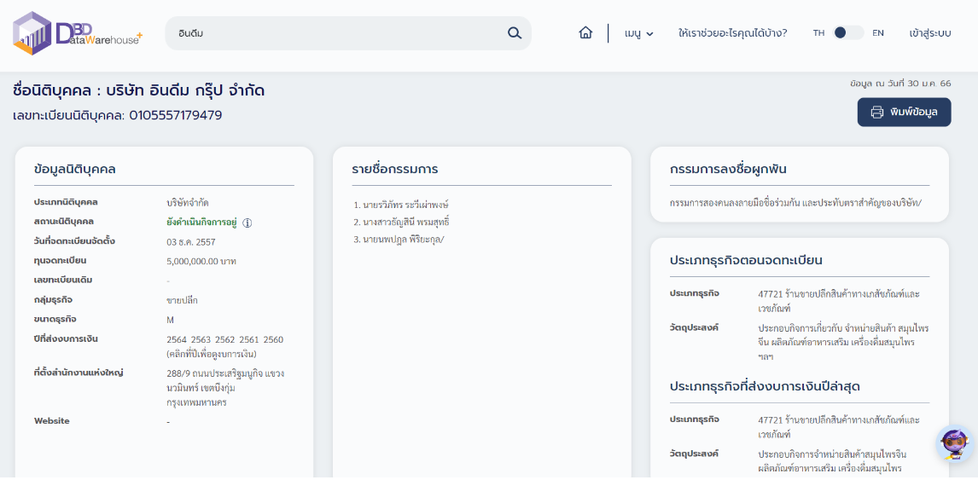This screenshot has height=480, width=978.
Task: Open financial statement year 2564
Action: [178, 339]
